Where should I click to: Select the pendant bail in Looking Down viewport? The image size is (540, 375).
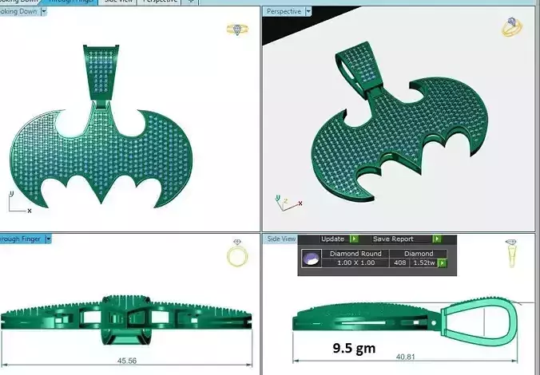(x=101, y=73)
